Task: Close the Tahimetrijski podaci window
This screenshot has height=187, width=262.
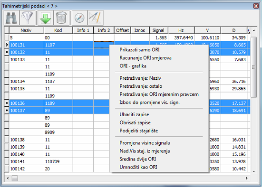Action: (256, 6)
